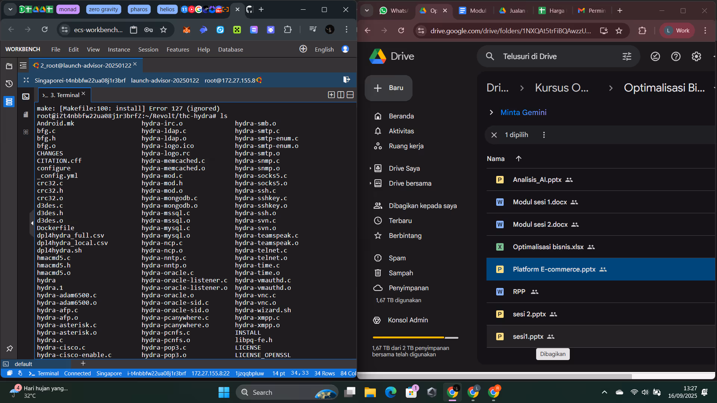Viewport: 717px width, 403px height.
Task: Open the Workbench history sidebar icon
Action: pos(9,84)
